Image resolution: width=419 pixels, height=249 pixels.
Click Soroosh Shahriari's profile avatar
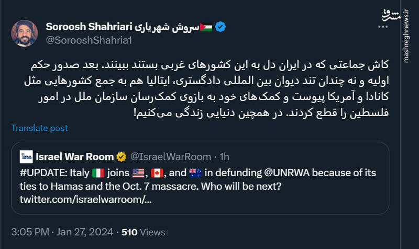(24, 33)
